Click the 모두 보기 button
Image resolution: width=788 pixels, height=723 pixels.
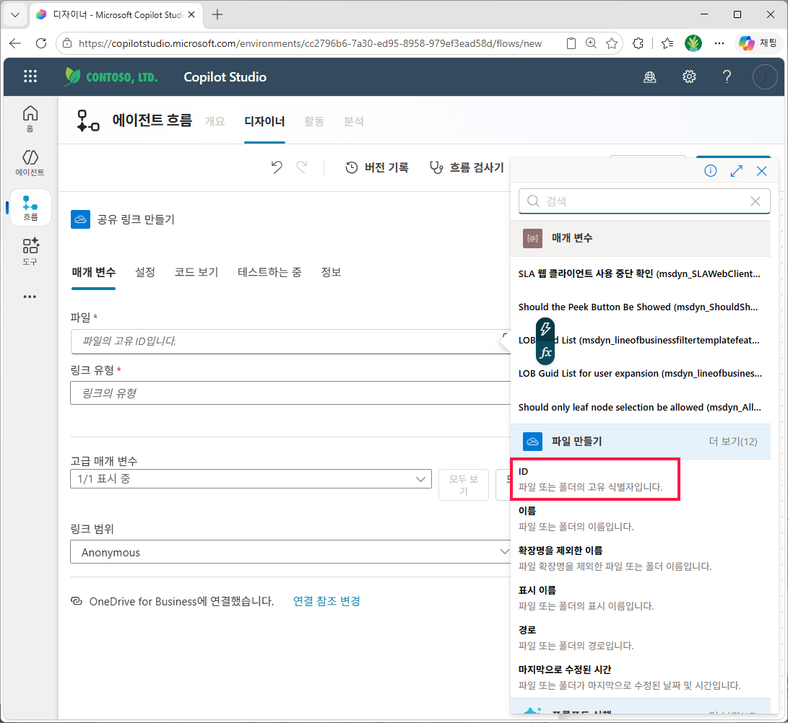tap(464, 484)
